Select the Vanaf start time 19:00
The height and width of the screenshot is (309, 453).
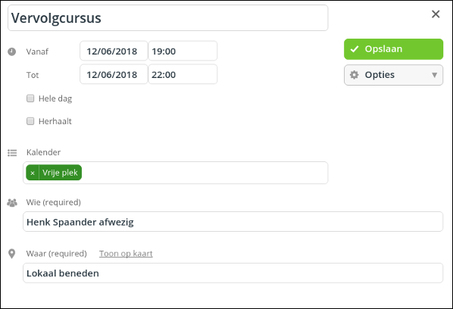pos(183,51)
